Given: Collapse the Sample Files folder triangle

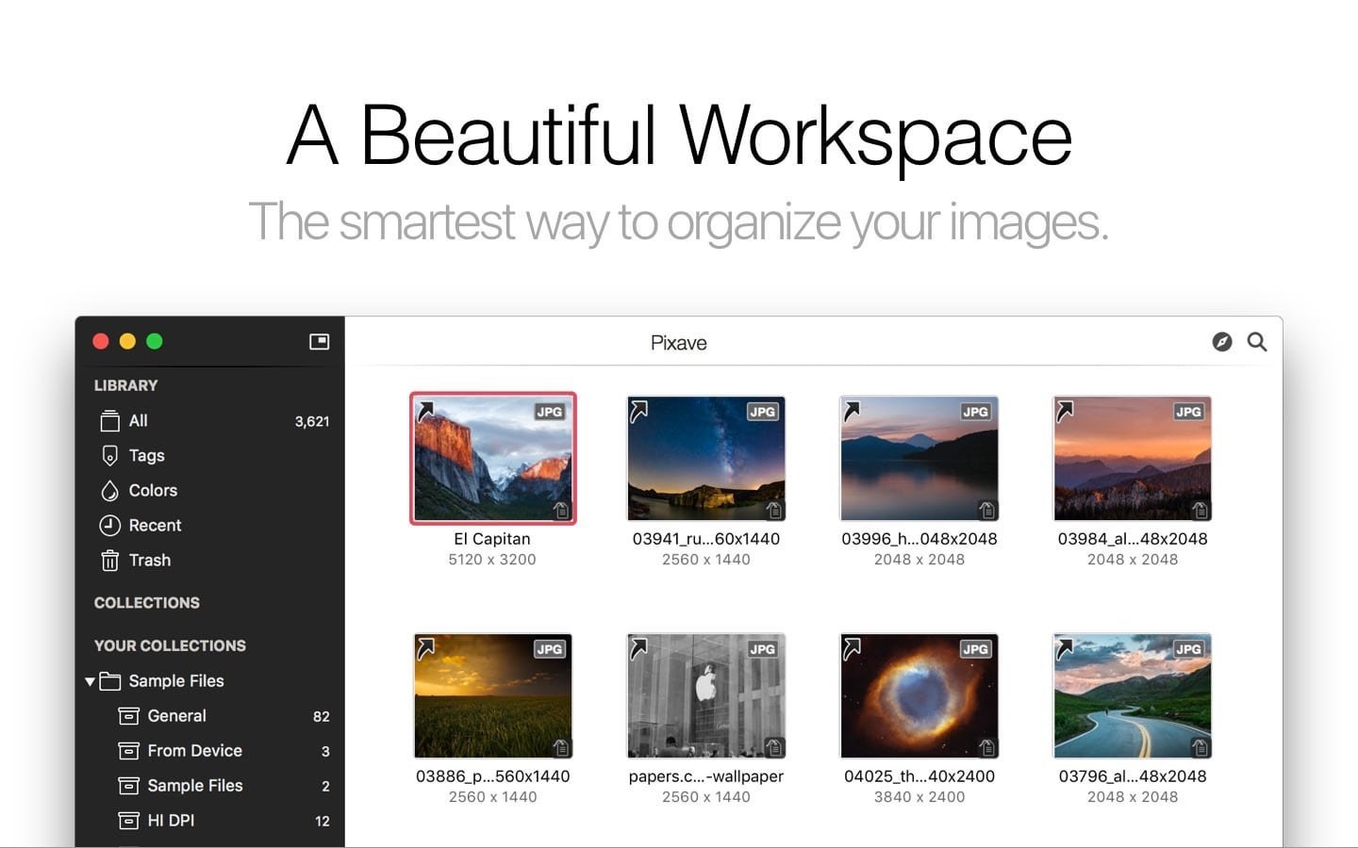Looking at the screenshot, I should (x=90, y=681).
